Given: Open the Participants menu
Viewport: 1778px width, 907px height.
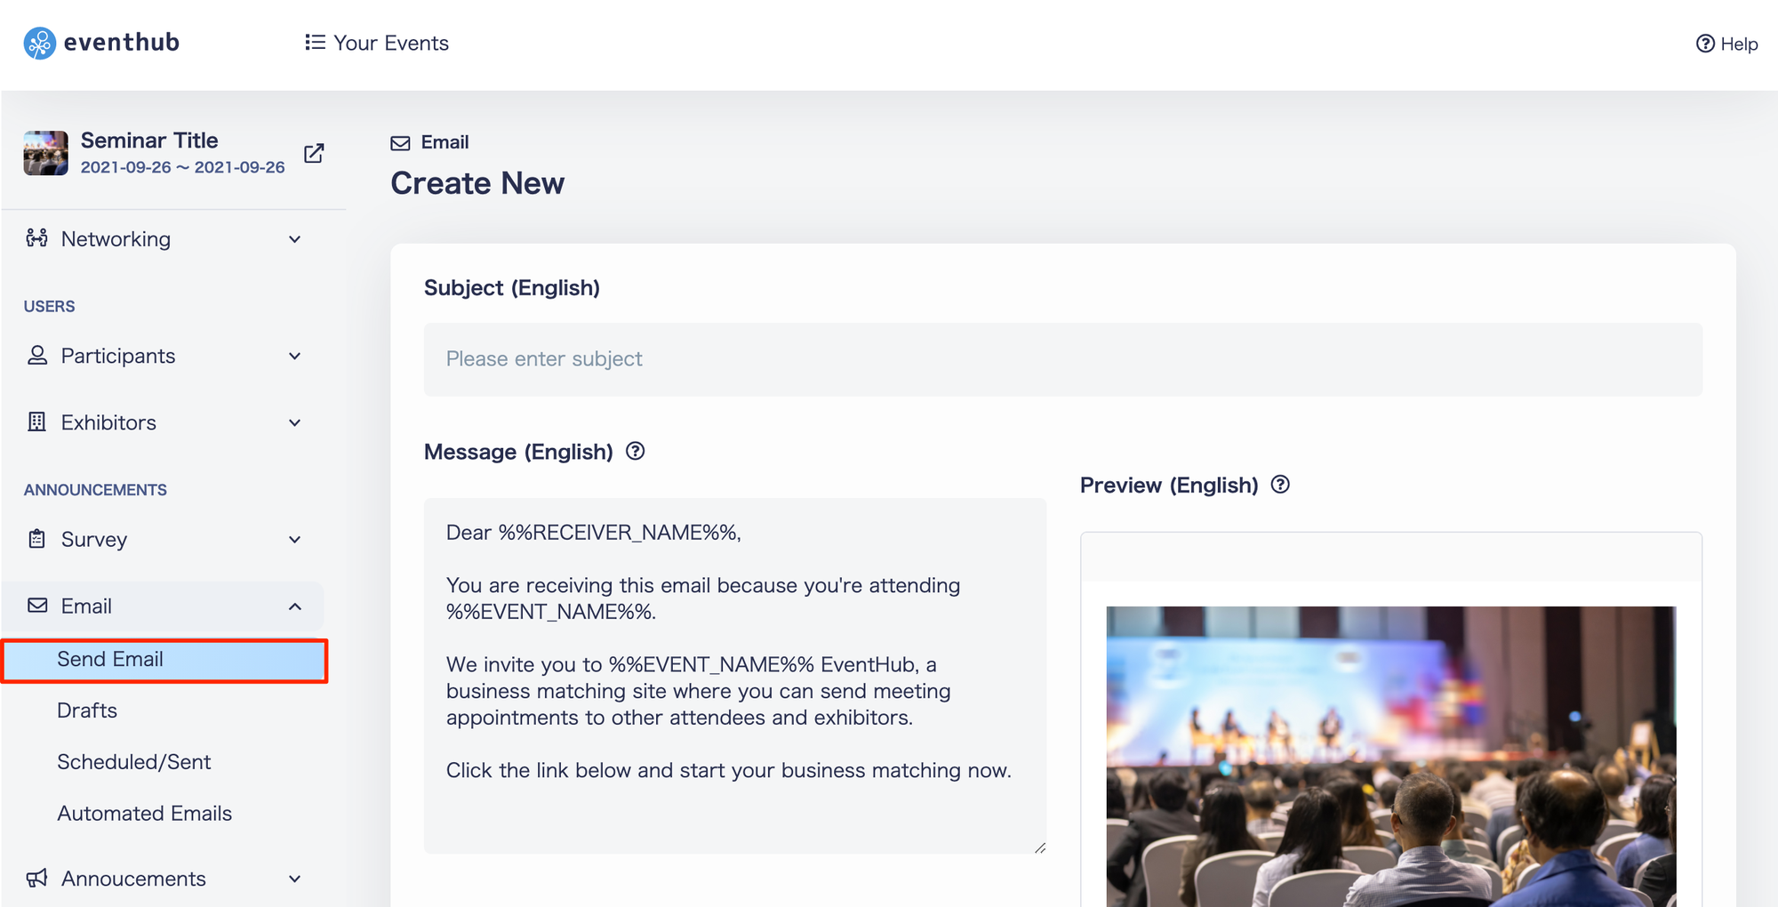Looking at the screenshot, I should tap(164, 356).
